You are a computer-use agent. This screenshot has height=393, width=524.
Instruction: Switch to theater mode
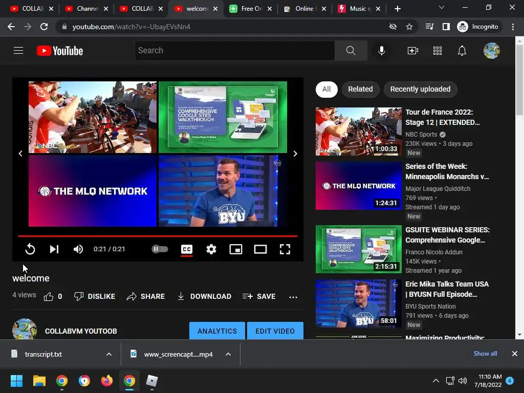260,249
